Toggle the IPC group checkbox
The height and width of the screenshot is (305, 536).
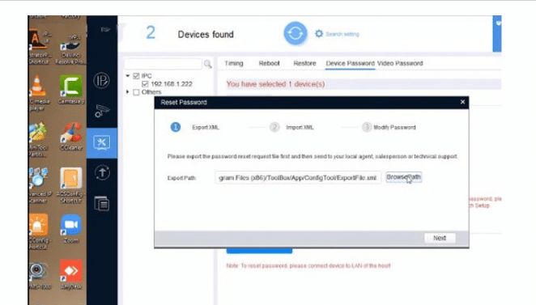pyautogui.click(x=136, y=76)
